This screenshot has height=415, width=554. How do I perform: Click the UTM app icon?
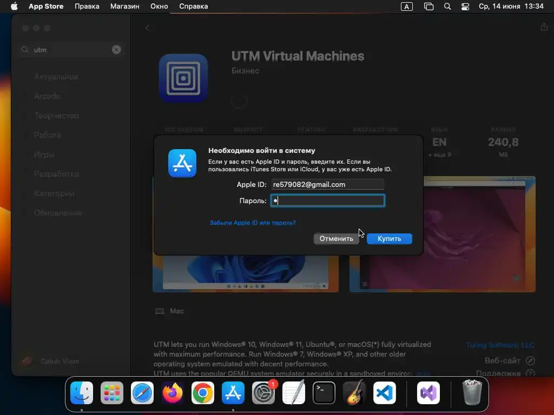click(x=183, y=78)
